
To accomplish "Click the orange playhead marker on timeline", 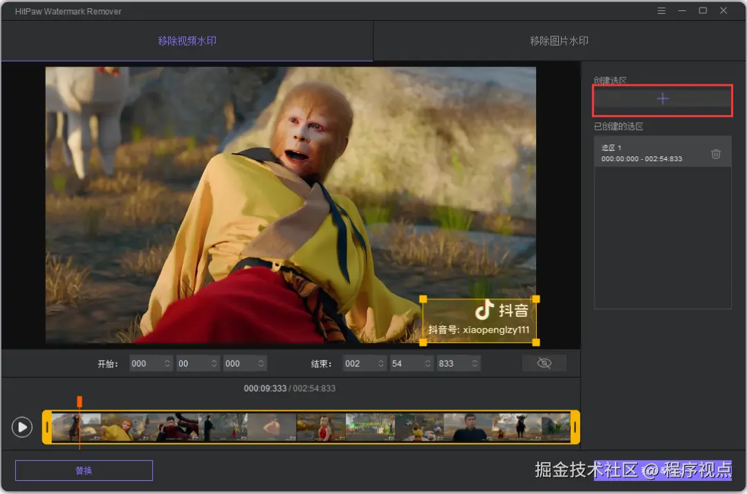I will (80, 401).
